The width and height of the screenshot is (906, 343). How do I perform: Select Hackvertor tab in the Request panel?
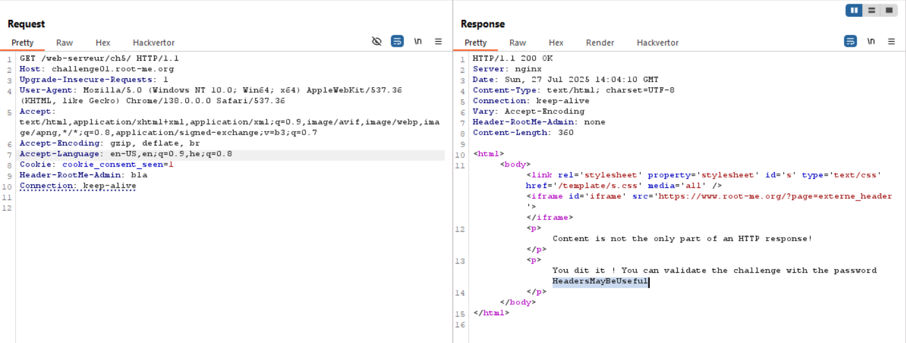pos(154,42)
